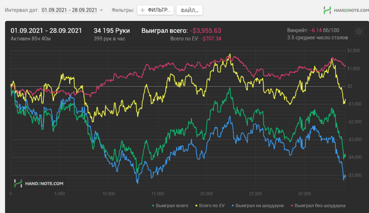Click the EV total value -$707.34
The height and width of the screenshot is (213, 369).
point(211,39)
